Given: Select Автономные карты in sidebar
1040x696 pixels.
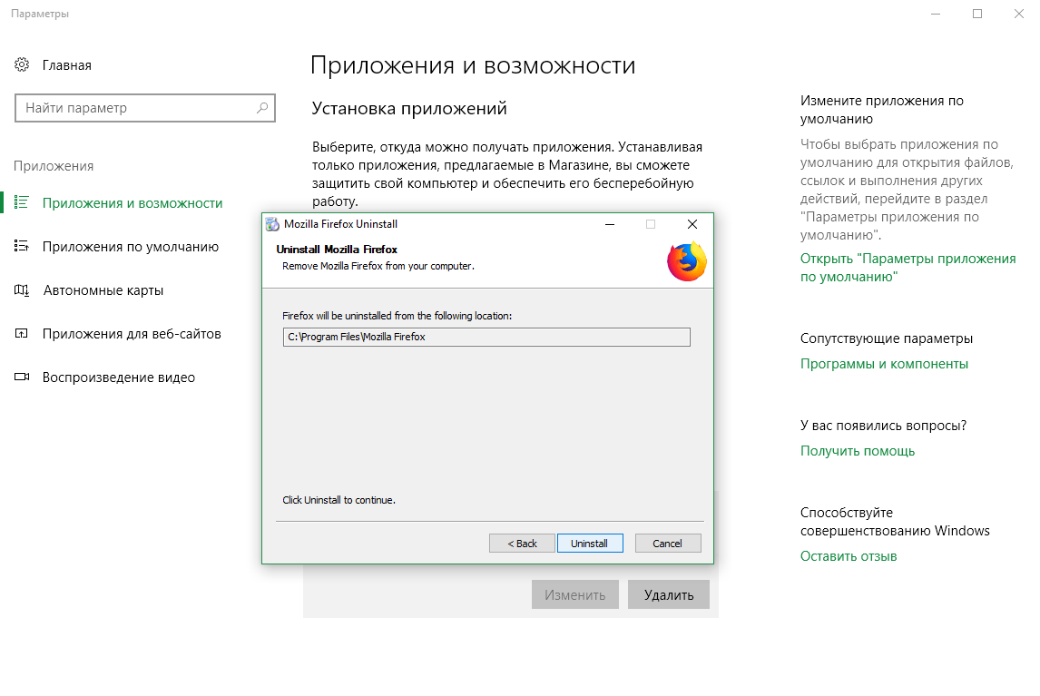Looking at the screenshot, I should tap(103, 290).
